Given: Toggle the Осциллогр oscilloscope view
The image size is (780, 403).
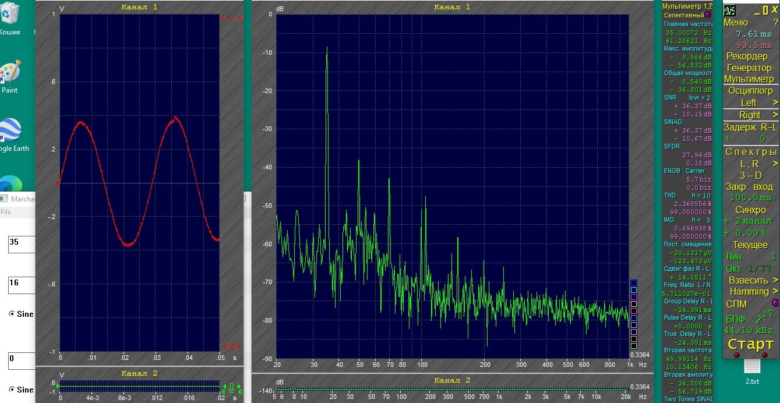Looking at the screenshot, I should click(751, 91).
